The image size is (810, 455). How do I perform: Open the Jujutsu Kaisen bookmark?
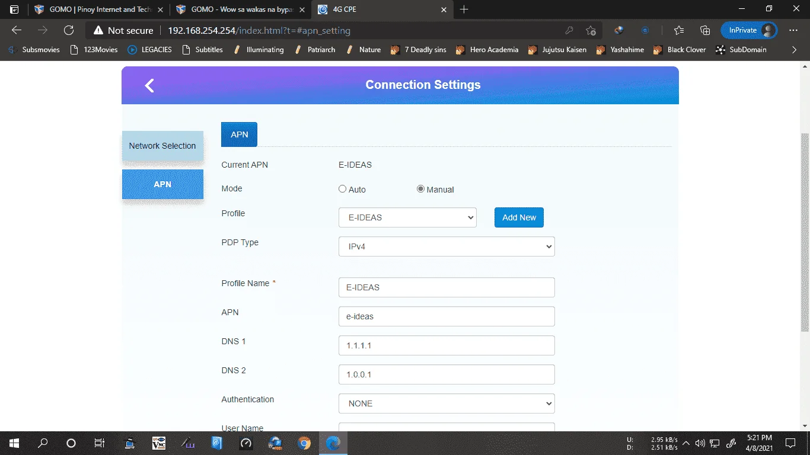pyautogui.click(x=557, y=50)
